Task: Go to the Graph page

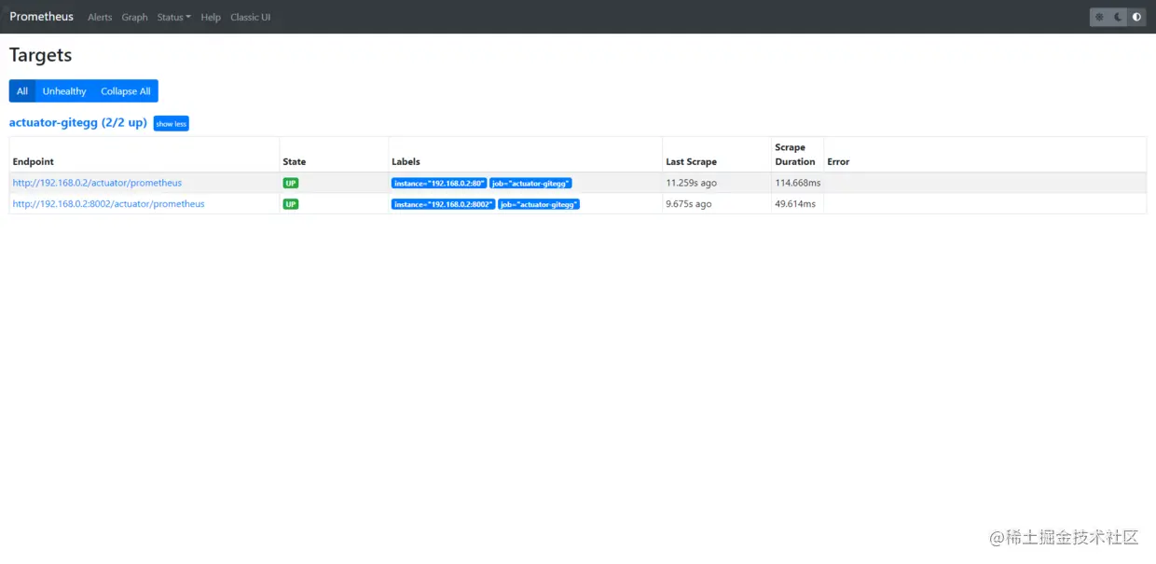Action: click(x=134, y=17)
